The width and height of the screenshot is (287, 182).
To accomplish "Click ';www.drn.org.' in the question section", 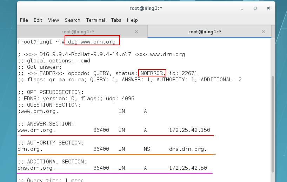I will coord(38,111).
